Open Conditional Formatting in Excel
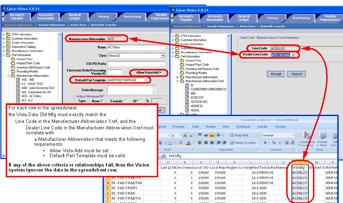 pyautogui.click(x=306, y=139)
